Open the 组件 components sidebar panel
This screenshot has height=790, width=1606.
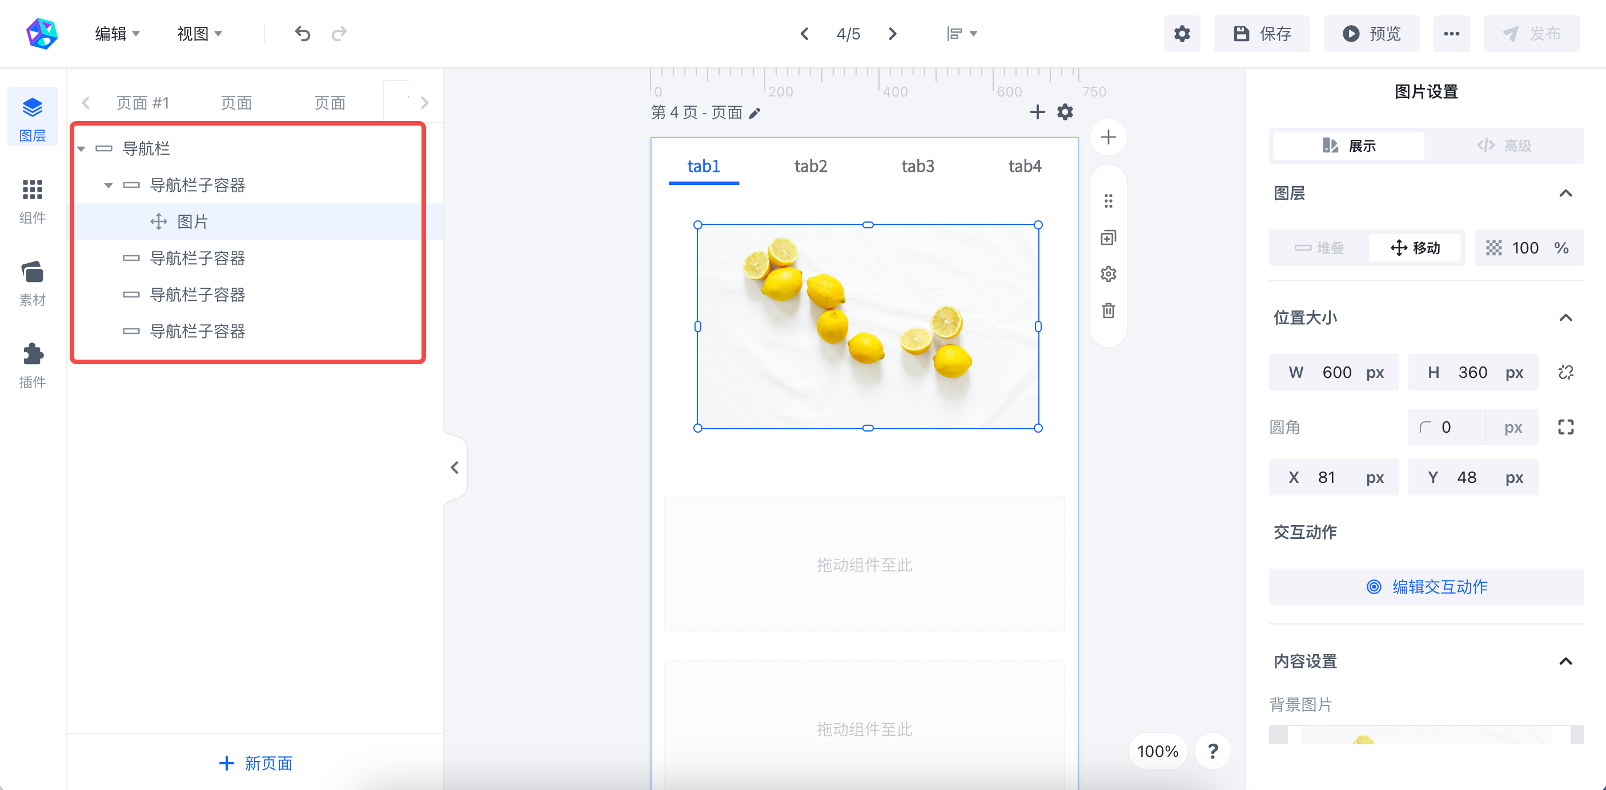click(33, 201)
